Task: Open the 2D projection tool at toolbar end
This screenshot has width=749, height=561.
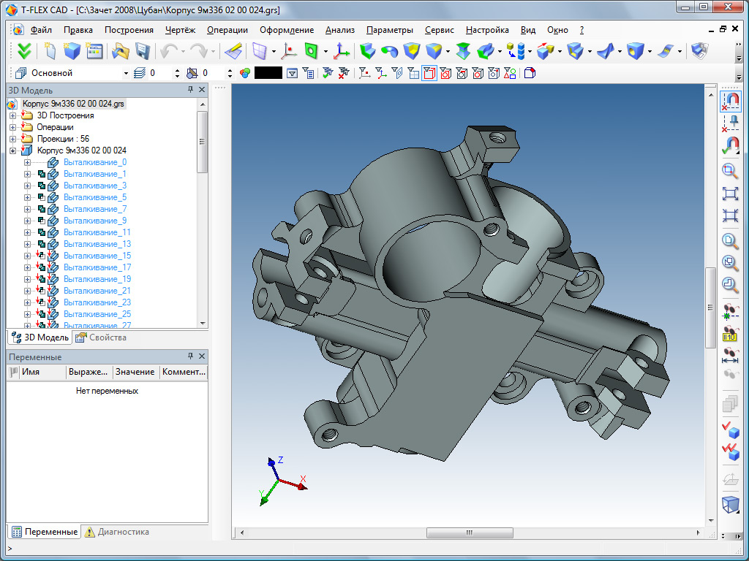Action: 700,50
